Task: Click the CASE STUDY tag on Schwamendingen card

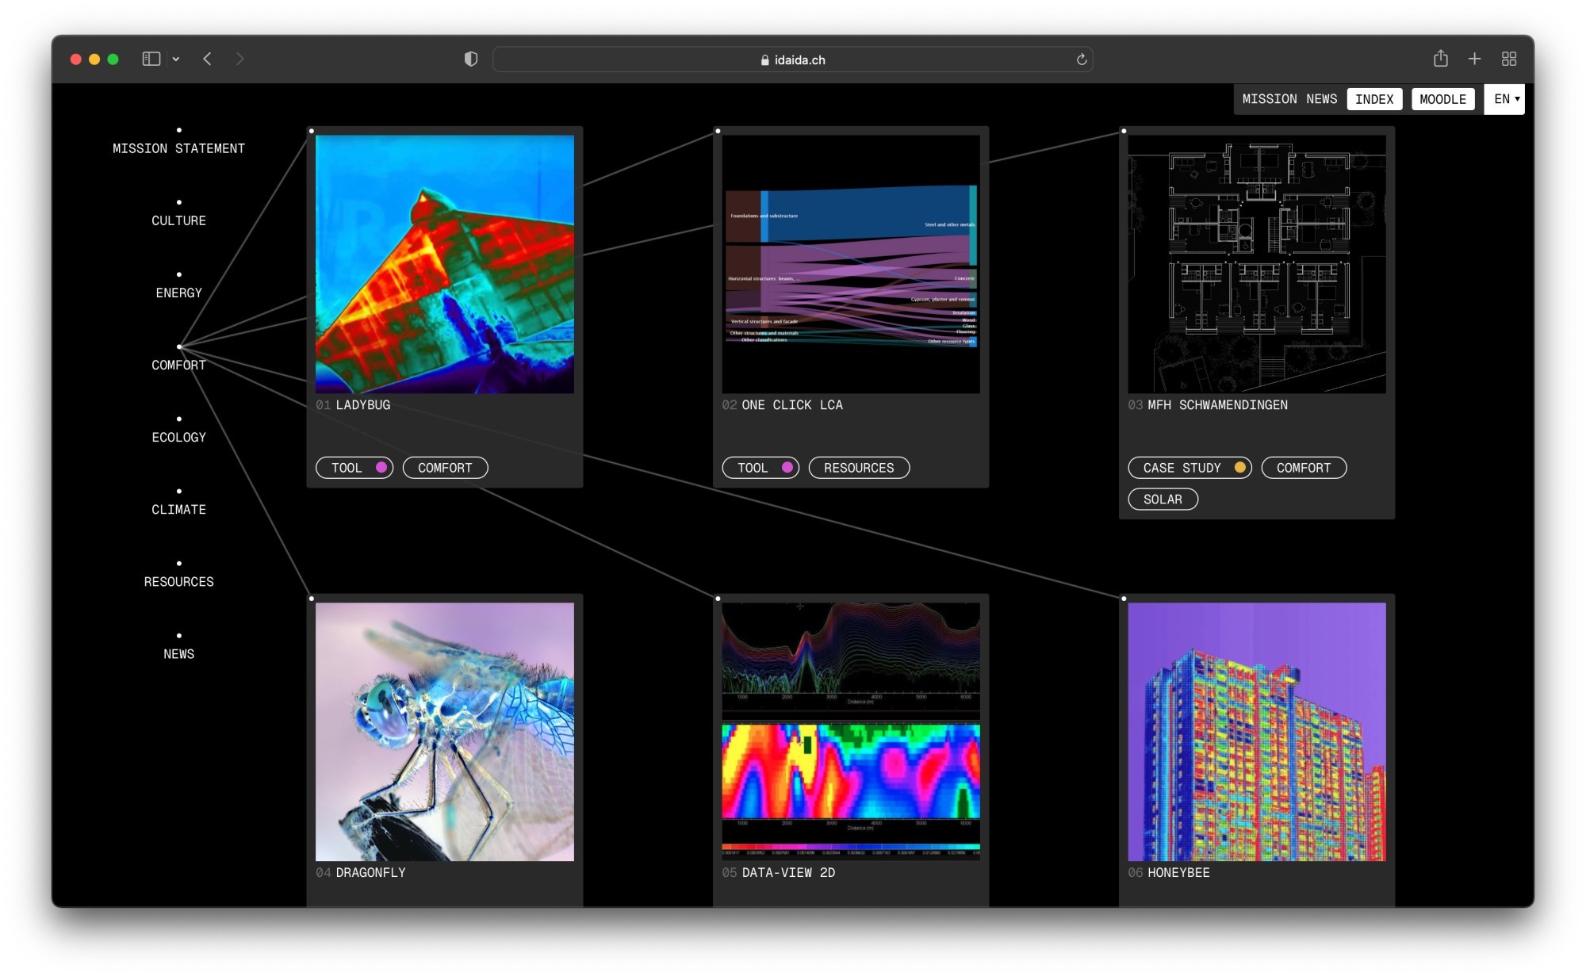Action: 1189,468
